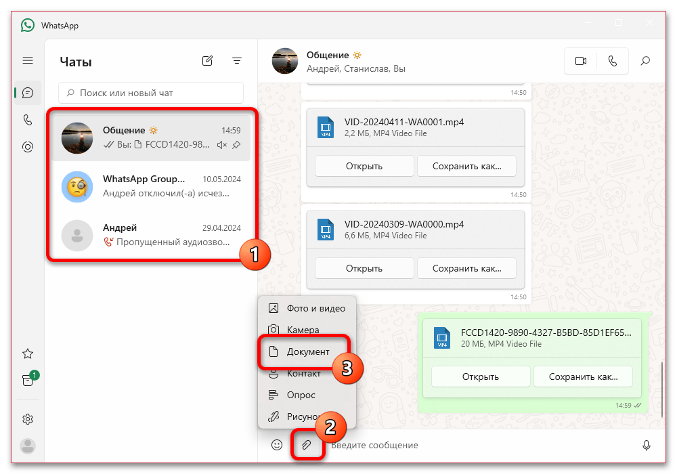
Task: Click Сохранить как for the 20 МБ file
Action: click(583, 377)
